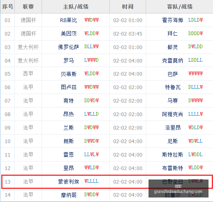Open home team 昂热
213x202 pixels.
tap(69, 114)
